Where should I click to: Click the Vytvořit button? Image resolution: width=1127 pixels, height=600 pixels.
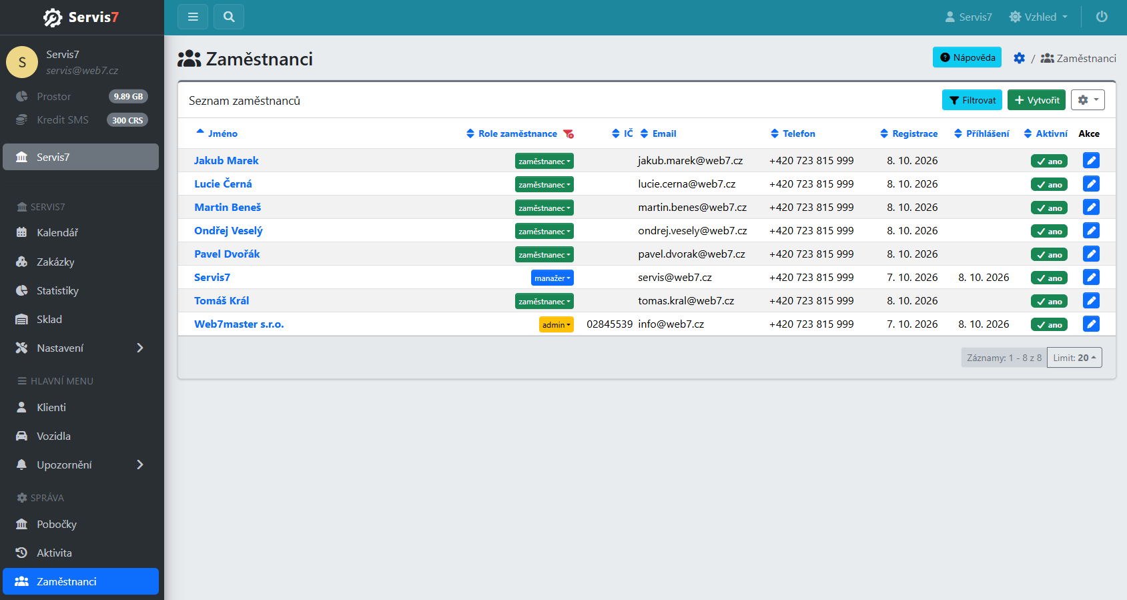1036,100
